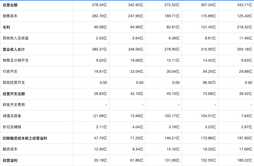Select the 融资成本 row label
This screenshot has height=166, width=254.
(10, 149)
